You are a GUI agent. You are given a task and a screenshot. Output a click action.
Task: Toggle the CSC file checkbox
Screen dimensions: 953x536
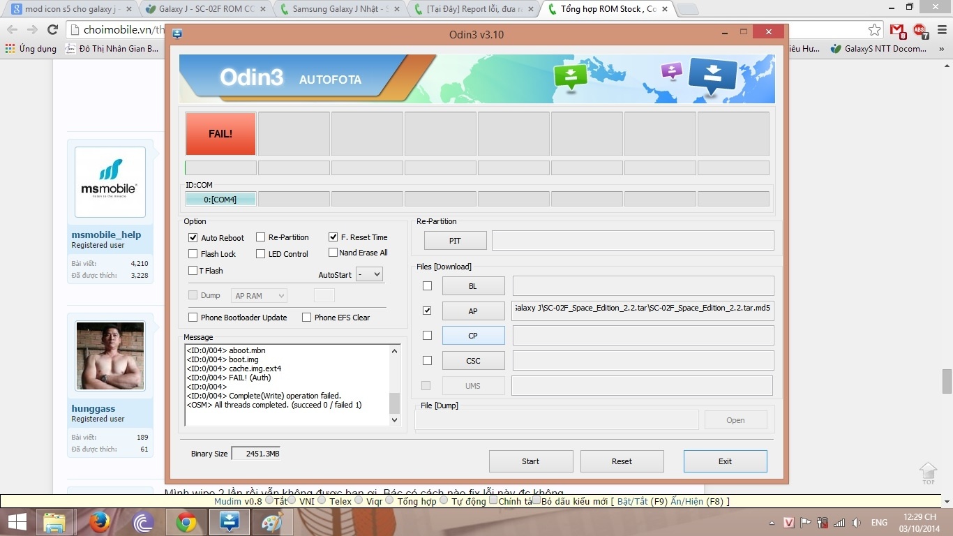click(427, 360)
